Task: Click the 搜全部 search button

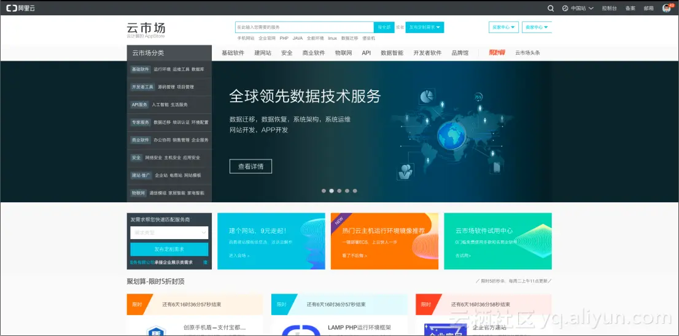Action: 384,27
